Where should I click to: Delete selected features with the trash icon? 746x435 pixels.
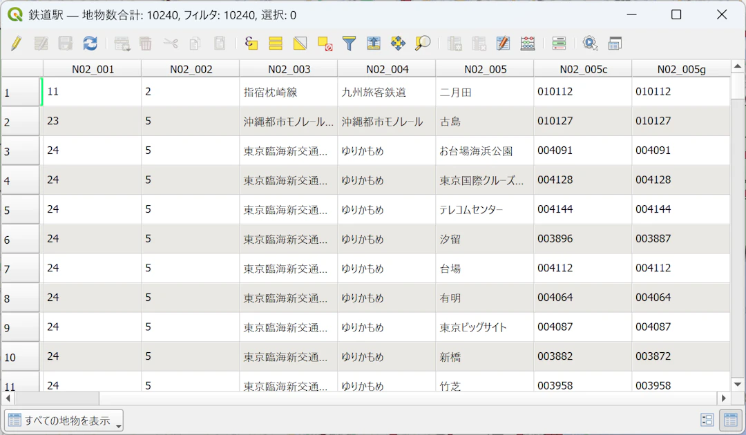[146, 43]
